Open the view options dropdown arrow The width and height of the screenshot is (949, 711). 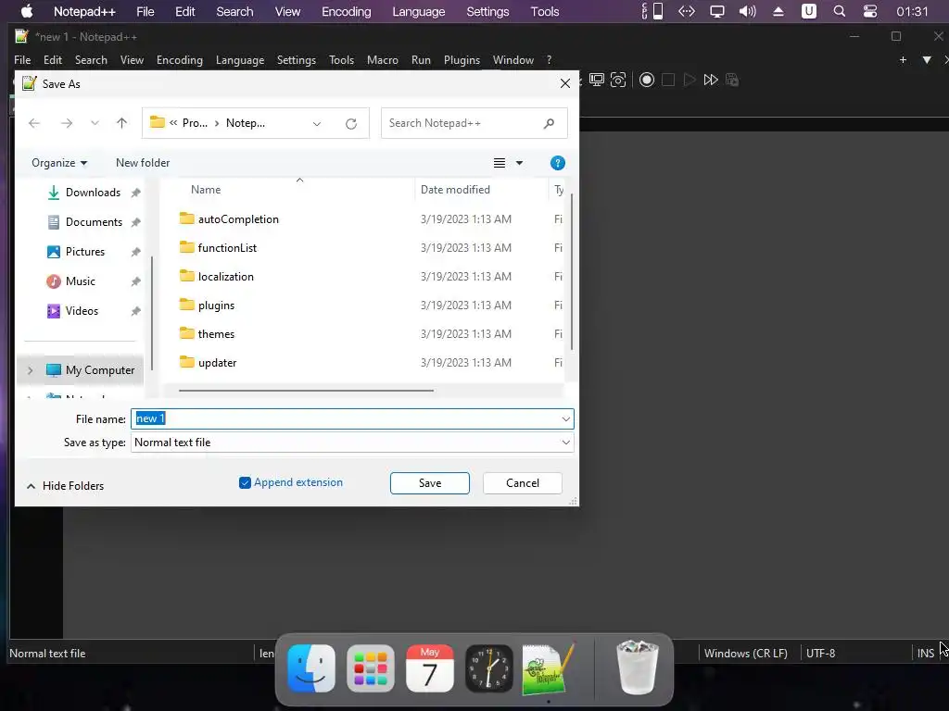(519, 163)
